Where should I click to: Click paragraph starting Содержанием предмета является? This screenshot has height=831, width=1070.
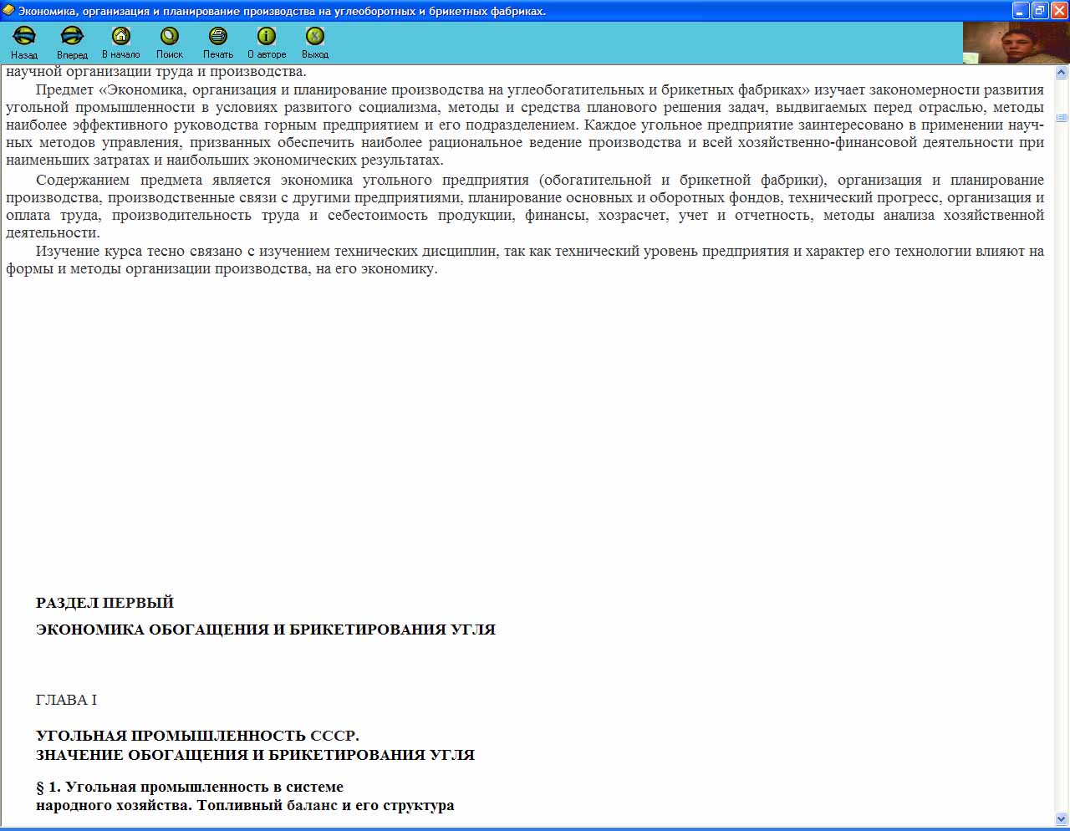[x=525, y=206]
